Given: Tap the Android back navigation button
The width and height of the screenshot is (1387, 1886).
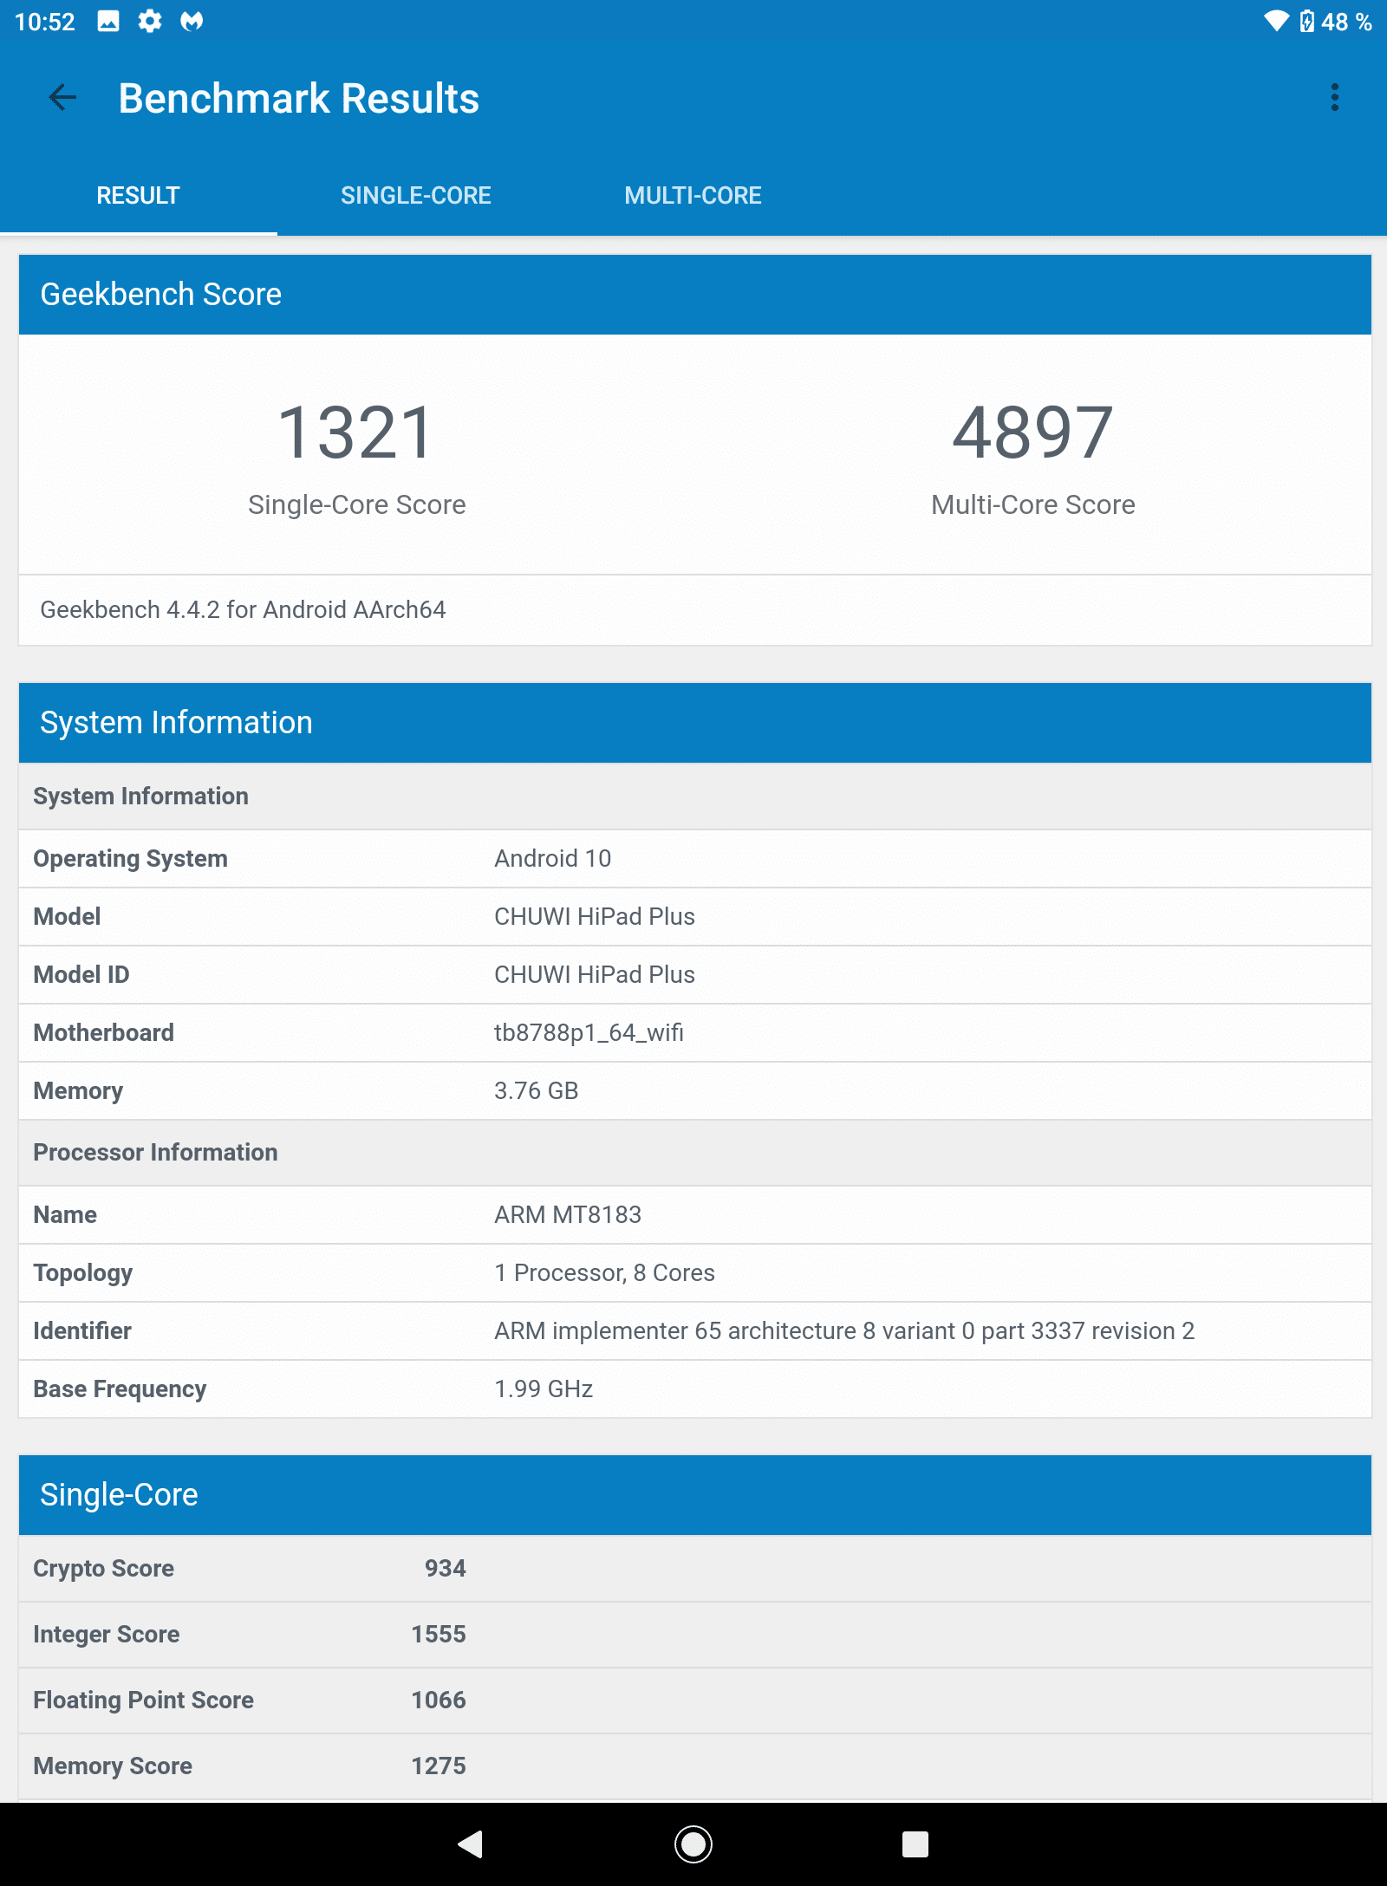Looking at the screenshot, I should click(471, 1844).
